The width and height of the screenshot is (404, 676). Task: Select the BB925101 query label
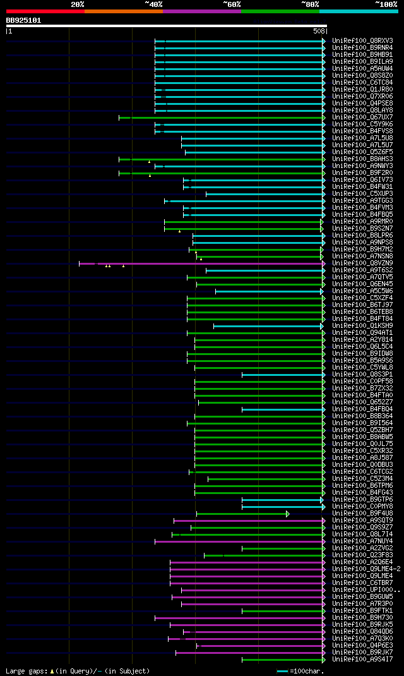pos(24,20)
